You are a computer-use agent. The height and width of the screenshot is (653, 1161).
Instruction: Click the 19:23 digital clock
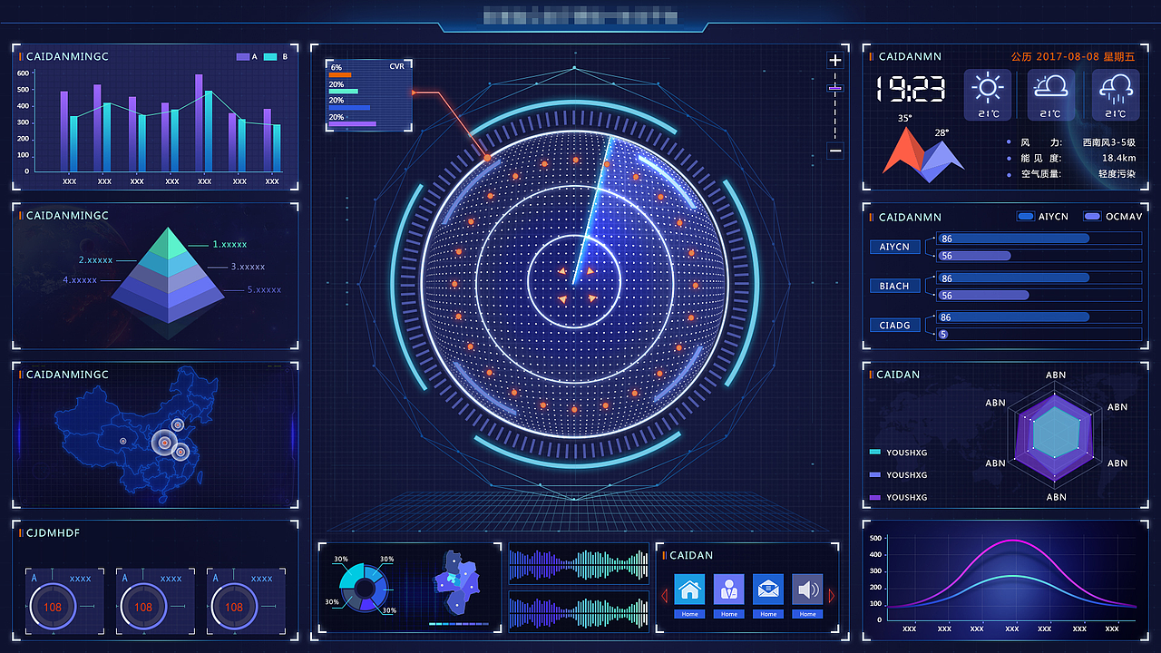pos(911,89)
